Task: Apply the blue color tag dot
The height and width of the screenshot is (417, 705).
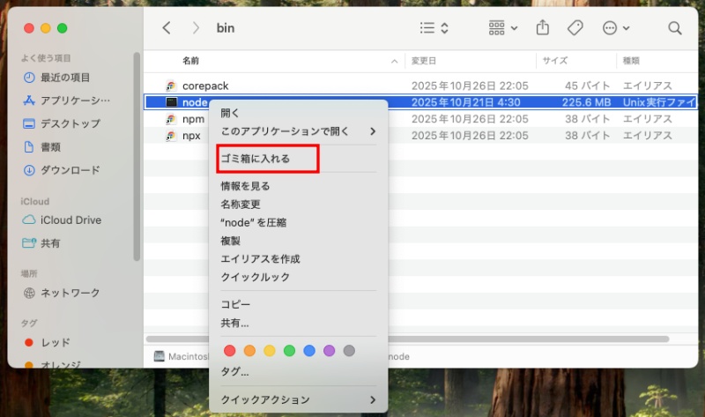Action: click(x=309, y=351)
